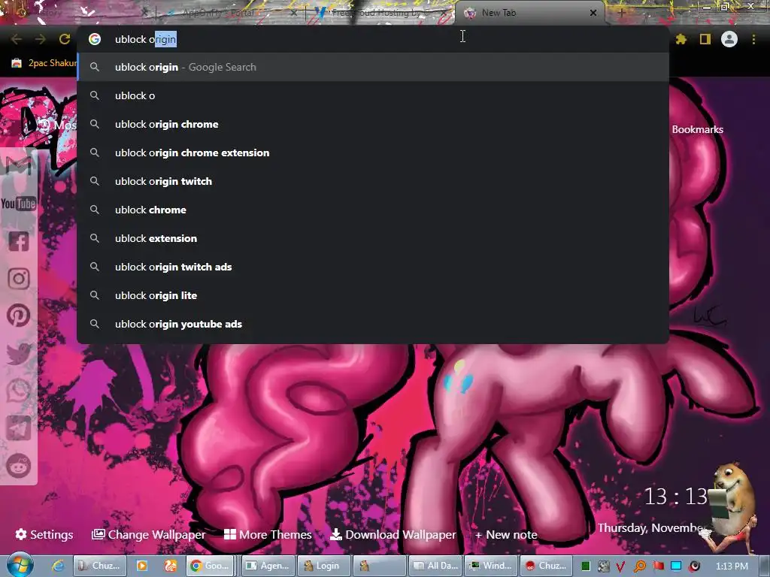Screen dimensions: 770x577
Task: Open the Bookmarks link on page
Action: click(x=697, y=129)
